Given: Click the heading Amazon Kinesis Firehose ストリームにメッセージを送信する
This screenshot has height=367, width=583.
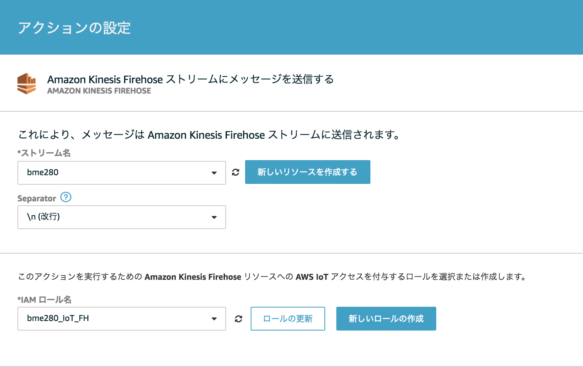Looking at the screenshot, I should (x=190, y=79).
